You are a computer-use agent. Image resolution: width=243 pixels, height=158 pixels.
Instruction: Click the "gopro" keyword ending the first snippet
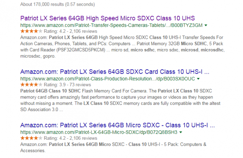pos(49,57)
